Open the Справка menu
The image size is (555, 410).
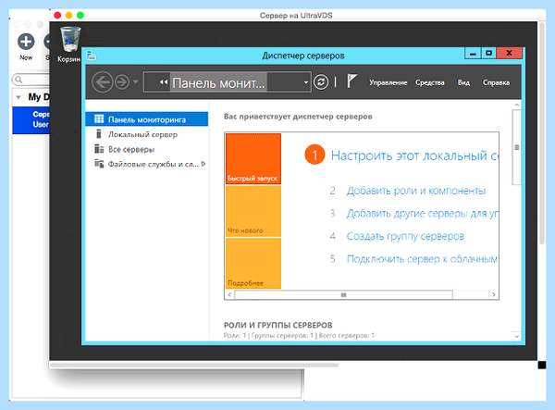[496, 83]
